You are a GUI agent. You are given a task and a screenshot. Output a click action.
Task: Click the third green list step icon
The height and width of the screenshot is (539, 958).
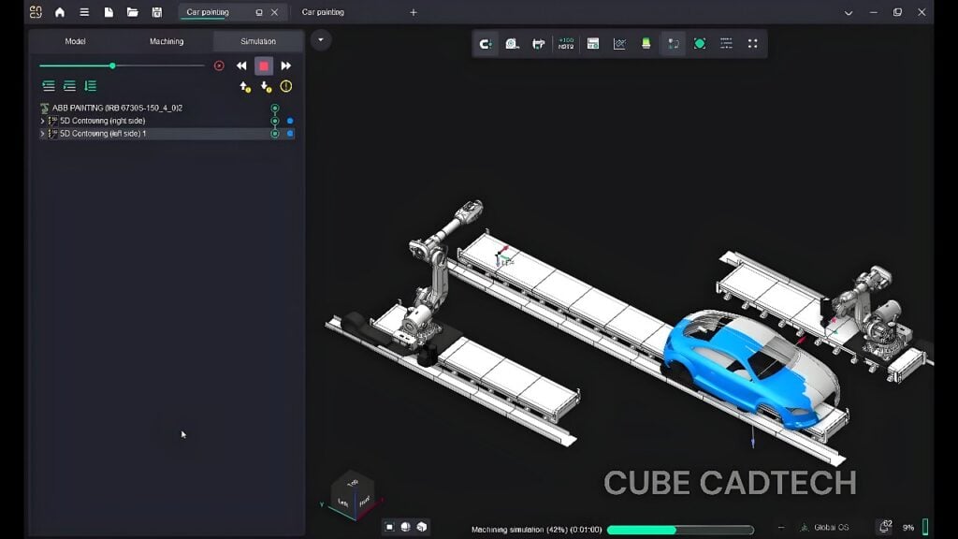tap(91, 86)
